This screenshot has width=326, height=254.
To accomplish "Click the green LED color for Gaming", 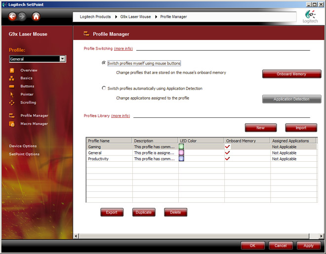I will click(181, 146).
